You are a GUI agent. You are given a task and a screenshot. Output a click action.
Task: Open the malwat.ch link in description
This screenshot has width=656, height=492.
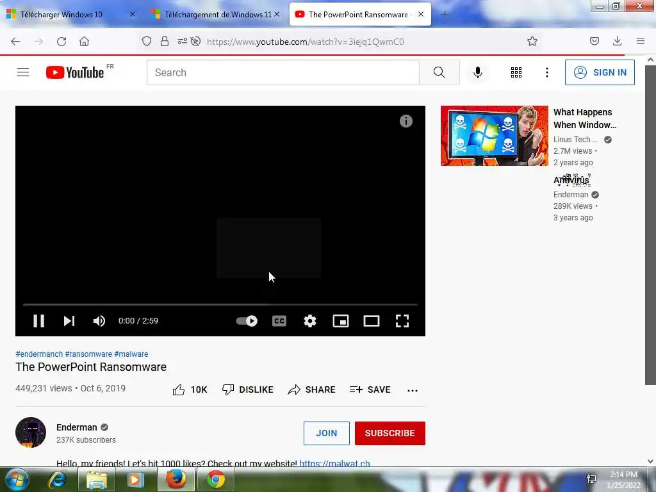pos(334,463)
